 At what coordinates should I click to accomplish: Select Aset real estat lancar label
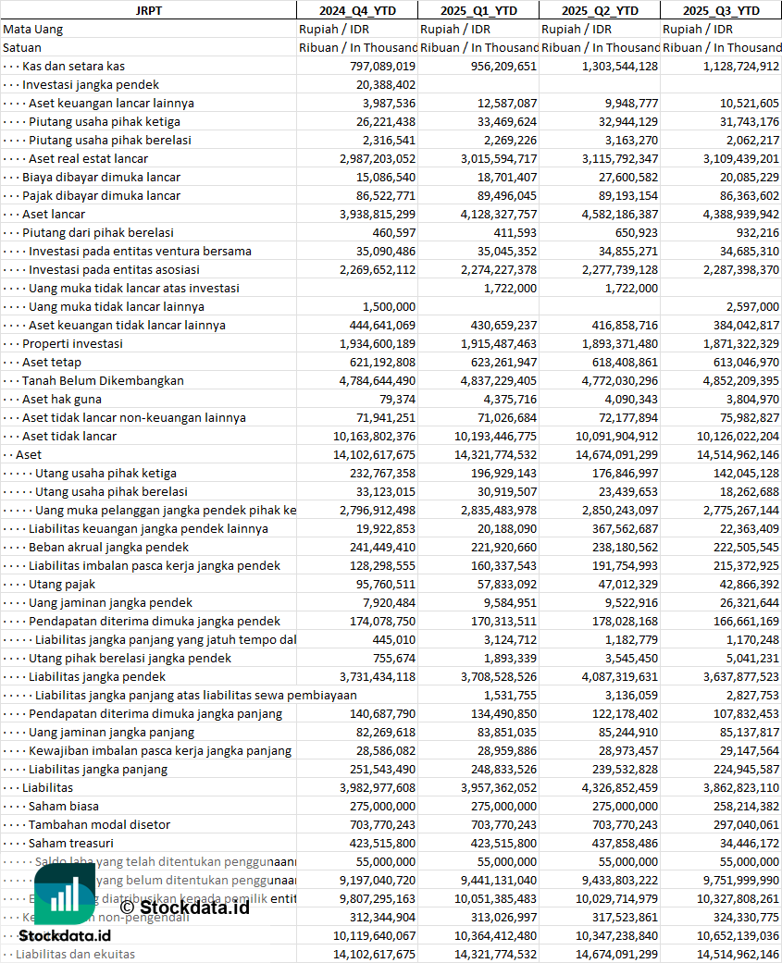pos(89,158)
